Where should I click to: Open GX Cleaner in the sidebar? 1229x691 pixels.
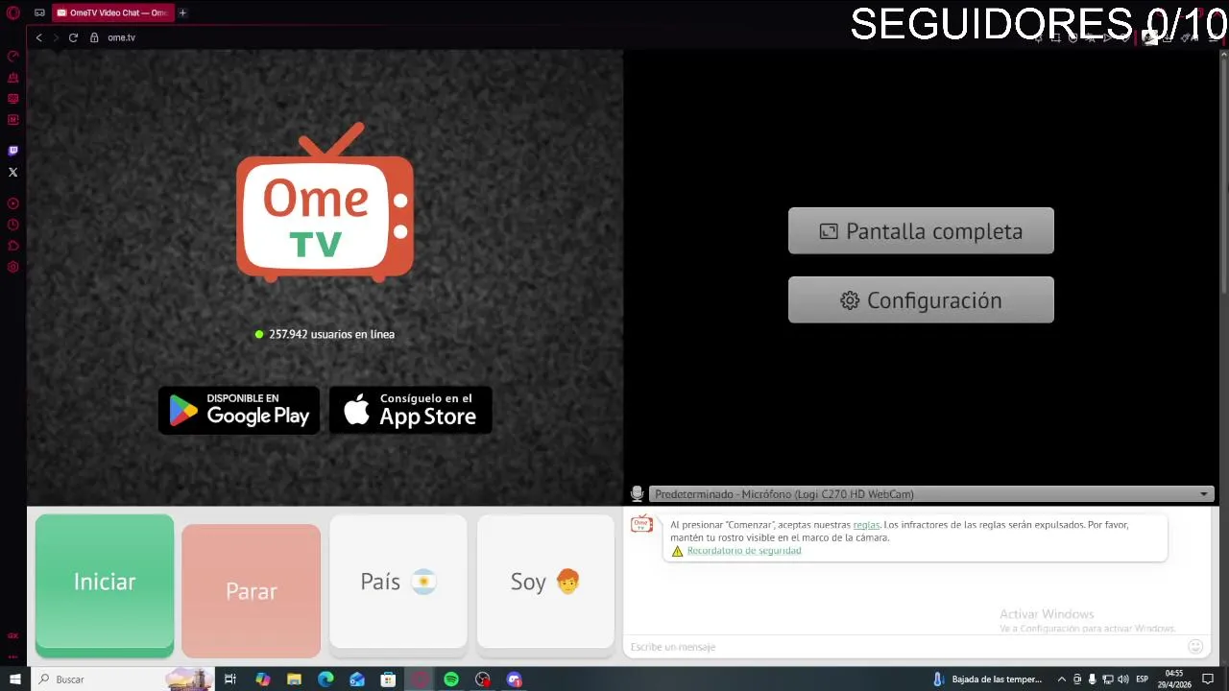[13, 78]
